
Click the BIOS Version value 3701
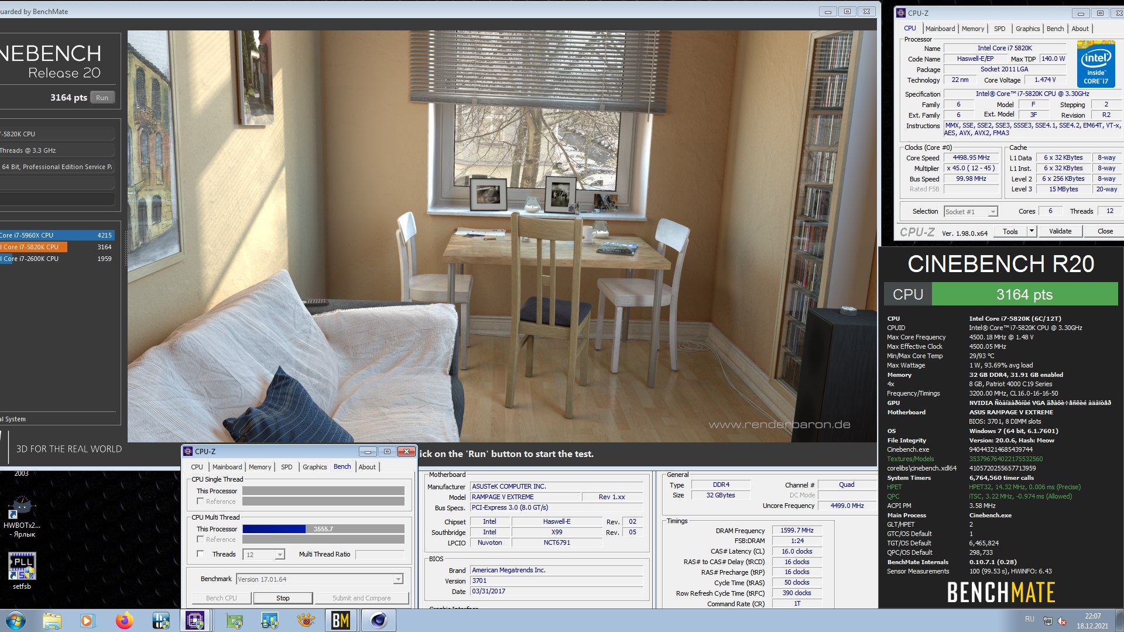pos(556,581)
